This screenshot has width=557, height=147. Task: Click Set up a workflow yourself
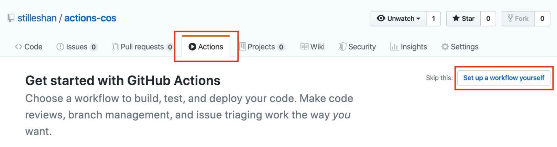point(504,78)
